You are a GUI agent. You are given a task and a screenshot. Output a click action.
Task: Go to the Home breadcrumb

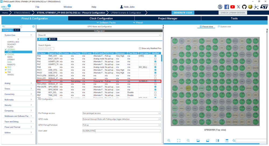[x=5, y=13]
